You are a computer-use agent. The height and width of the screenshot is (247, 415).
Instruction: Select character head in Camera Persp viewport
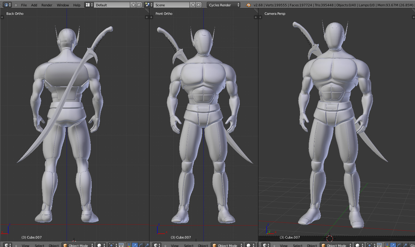pos(335,36)
